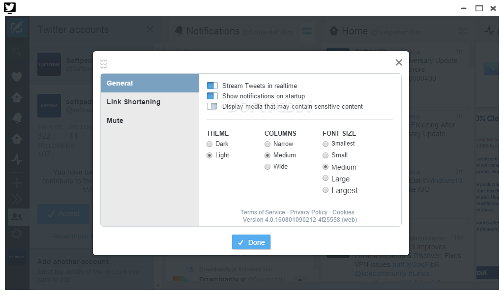Screen dimensions: 504x295
Task: Open the Mute settings tab
Action: click(150, 120)
